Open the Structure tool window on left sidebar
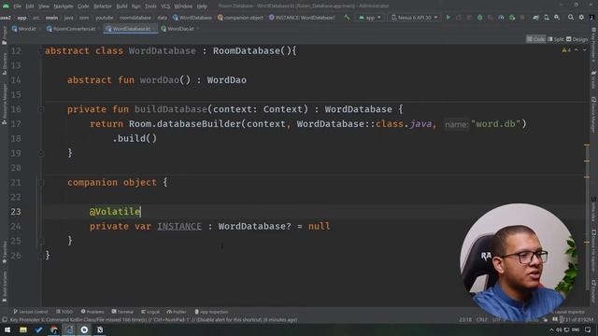Screen dimensions: 598x336 [4, 63]
